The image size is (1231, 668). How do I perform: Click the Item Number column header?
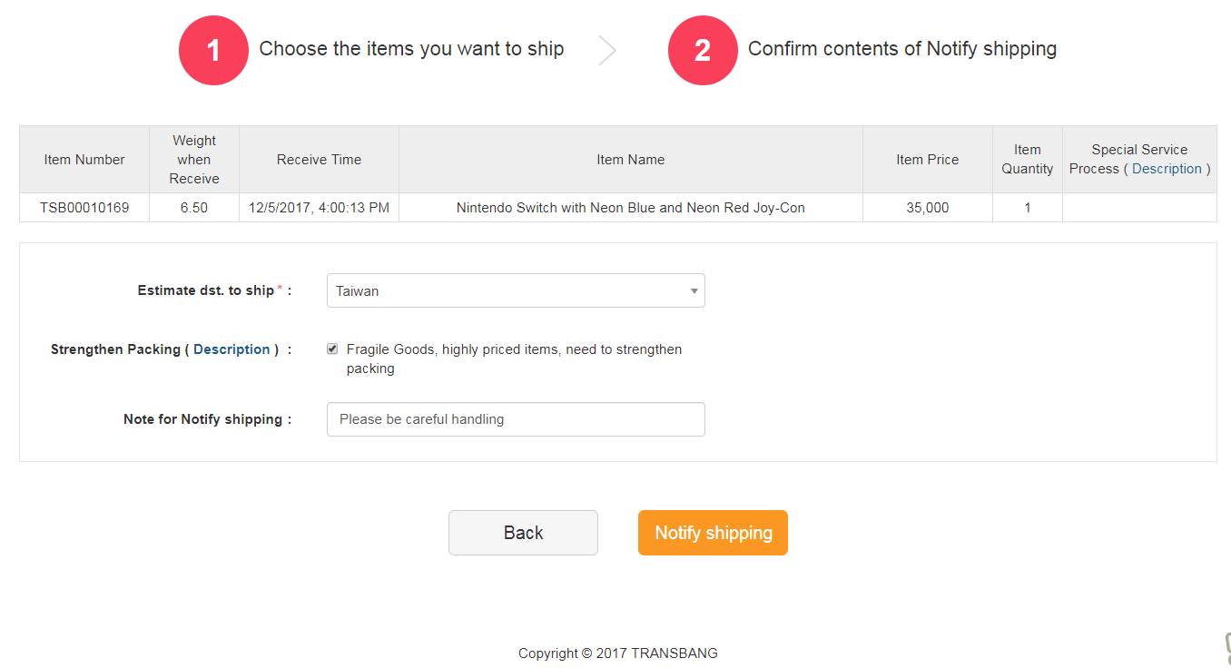pos(84,160)
